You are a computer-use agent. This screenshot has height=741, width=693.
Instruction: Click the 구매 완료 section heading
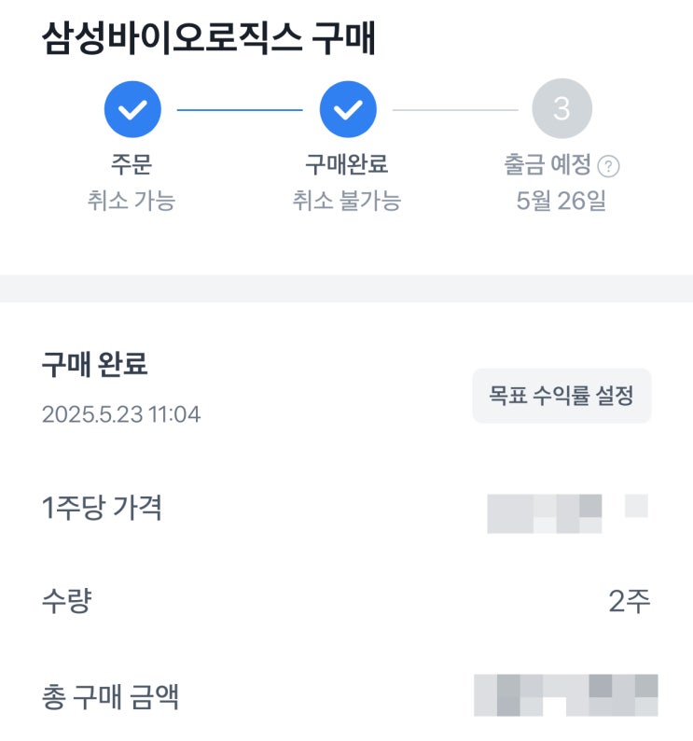click(x=95, y=364)
